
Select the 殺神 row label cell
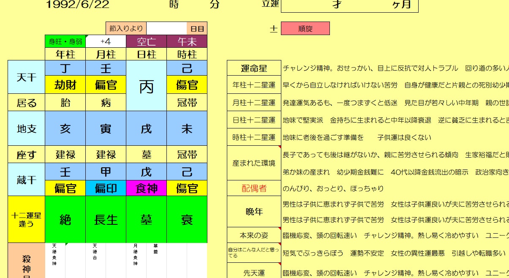26,260
